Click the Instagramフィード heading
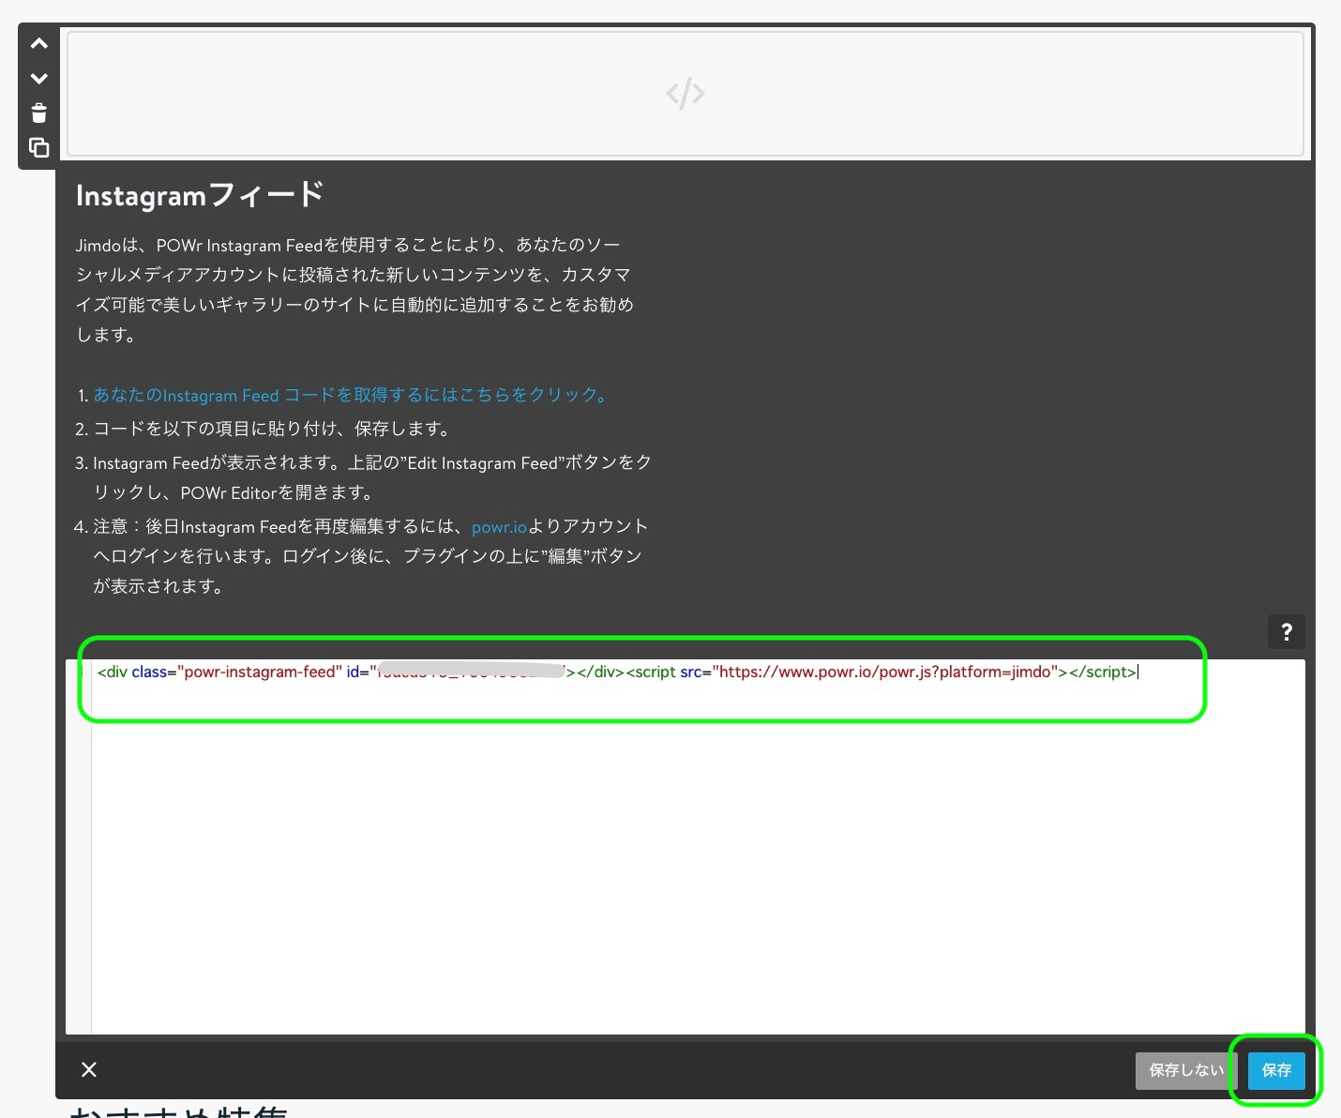The image size is (1341, 1118). coord(199,194)
